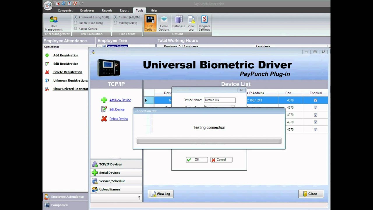This screenshot has height=210, width=373.
Task: Open the Help ribbon tab
Action: (154, 10)
